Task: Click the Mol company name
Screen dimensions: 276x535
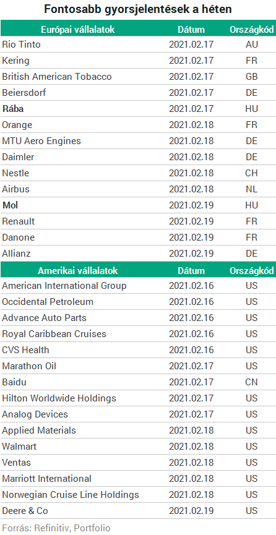Action: pos(11,205)
